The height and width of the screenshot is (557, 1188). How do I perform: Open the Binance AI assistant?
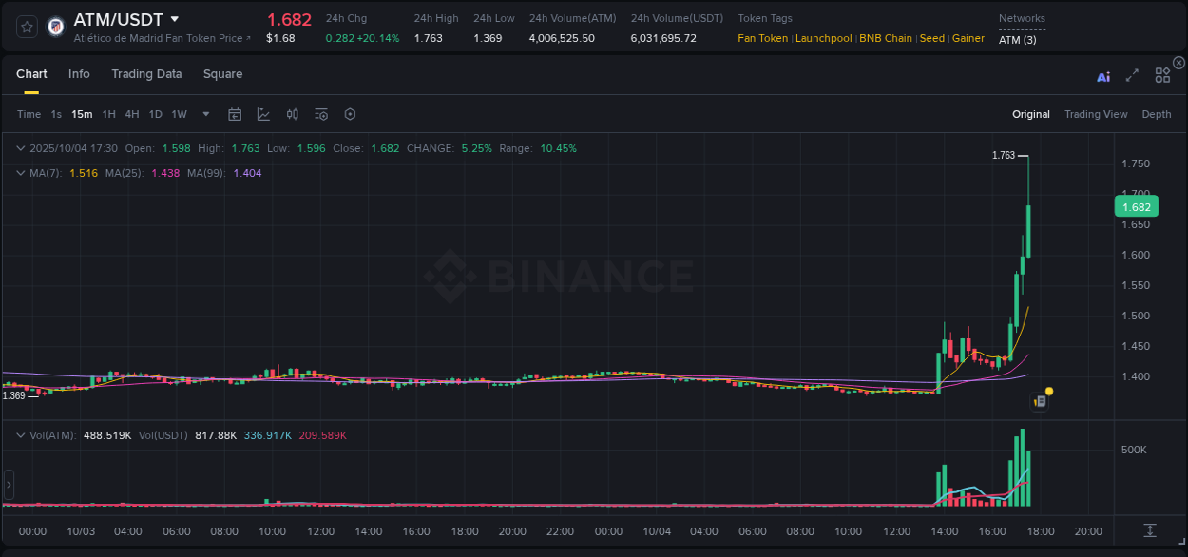pos(1103,76)
